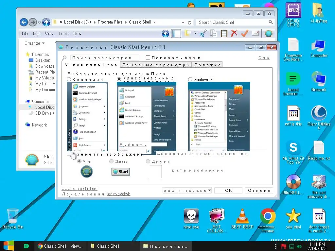The height and width of the screenshot is (251, 335).
Task: Click the loginvovchyk localization link
Action: click(118, 194)
